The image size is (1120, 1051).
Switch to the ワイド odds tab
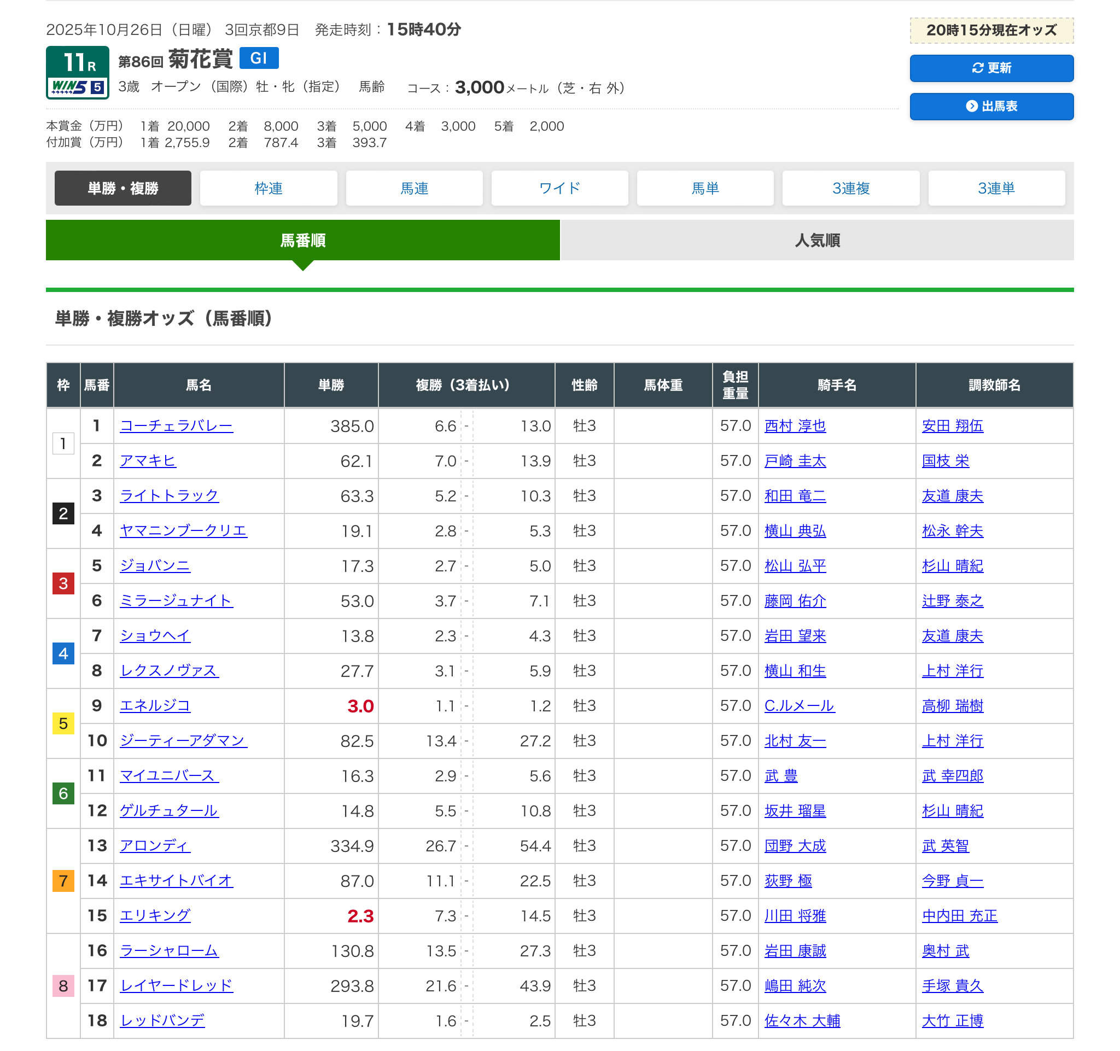[x=559, y=188]
